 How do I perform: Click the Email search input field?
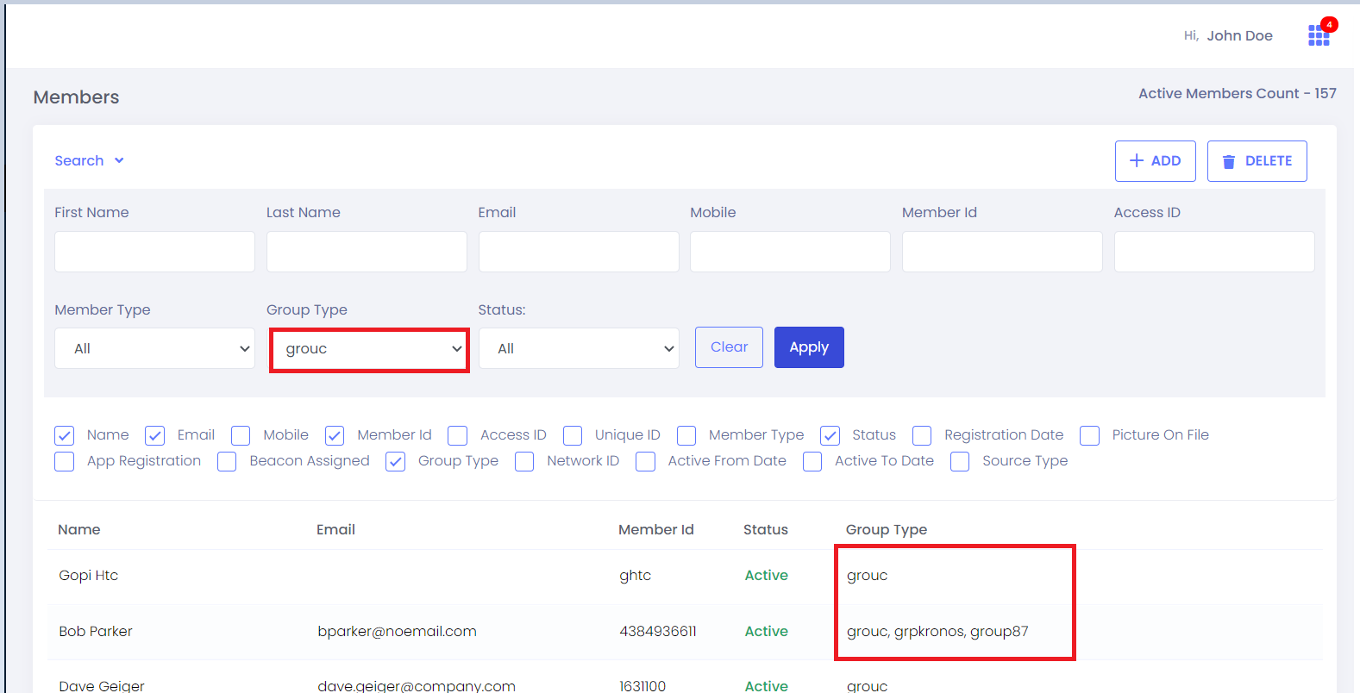[579, 252]
